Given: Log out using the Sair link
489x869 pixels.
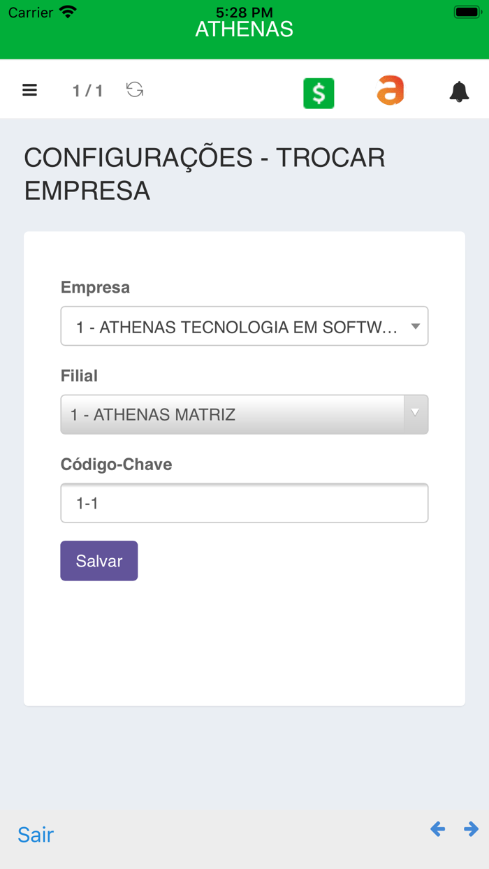Looking at the screenshot, I should 35,835.
